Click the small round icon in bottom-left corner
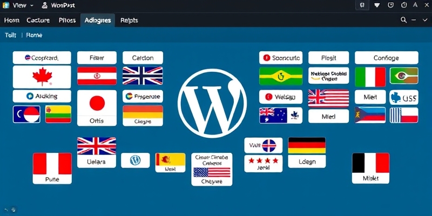432x216 pixels. click(x=13, y=210)
